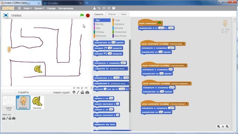
Task: Open the Правка menu
Action: (x=39, y=8)
